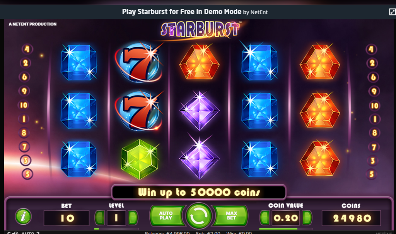Select payline 10 indicator on the left side
Image resolution: width=396 pixels, height=234 pixels.
pyautogui.click(x=24, y=105)
